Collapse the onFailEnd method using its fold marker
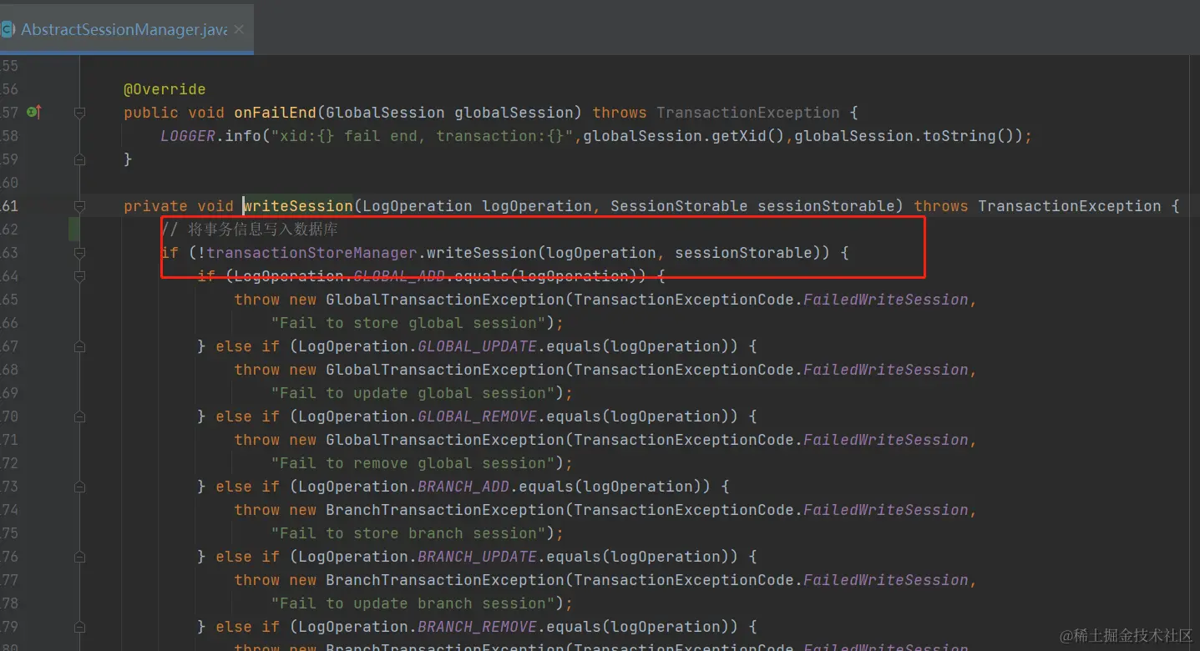The height and width of the screenshot is (651, 1200). pos(79,113)
